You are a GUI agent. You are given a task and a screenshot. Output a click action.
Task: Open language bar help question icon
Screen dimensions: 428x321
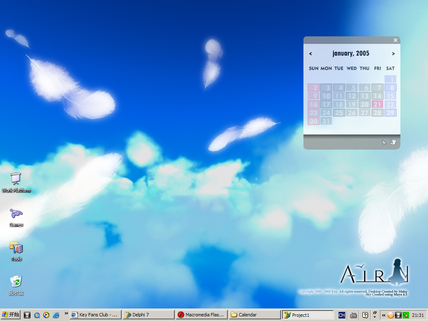click(365, 315)
